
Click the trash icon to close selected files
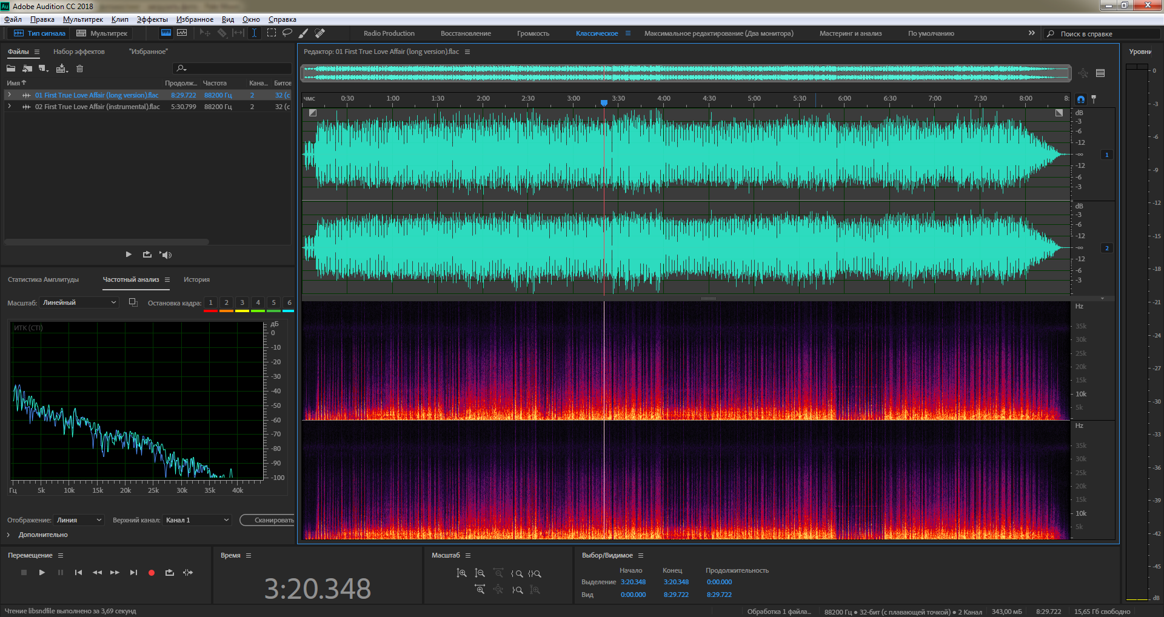[x=79, y=68]
